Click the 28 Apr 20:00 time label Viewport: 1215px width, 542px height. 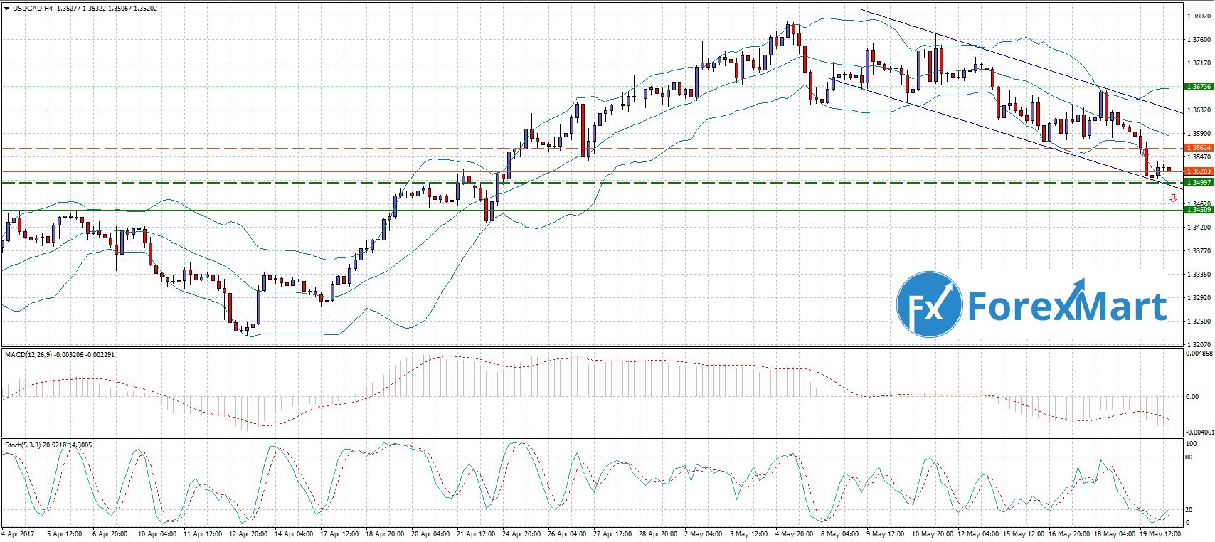coord(658,533)
